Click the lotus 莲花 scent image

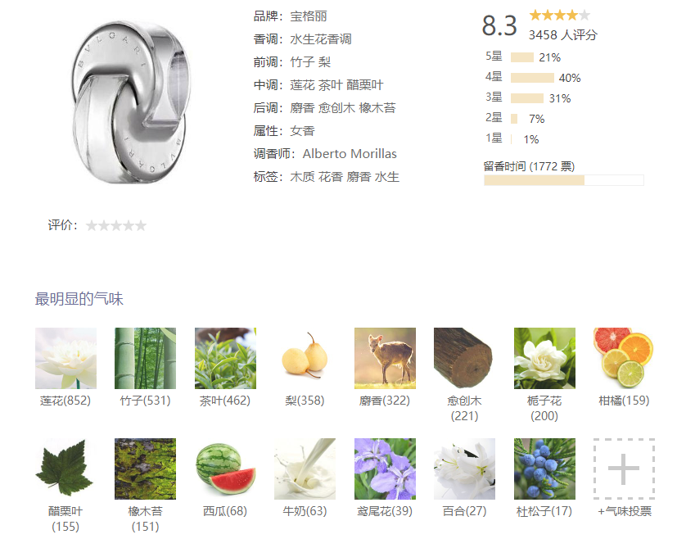(65, 358)
